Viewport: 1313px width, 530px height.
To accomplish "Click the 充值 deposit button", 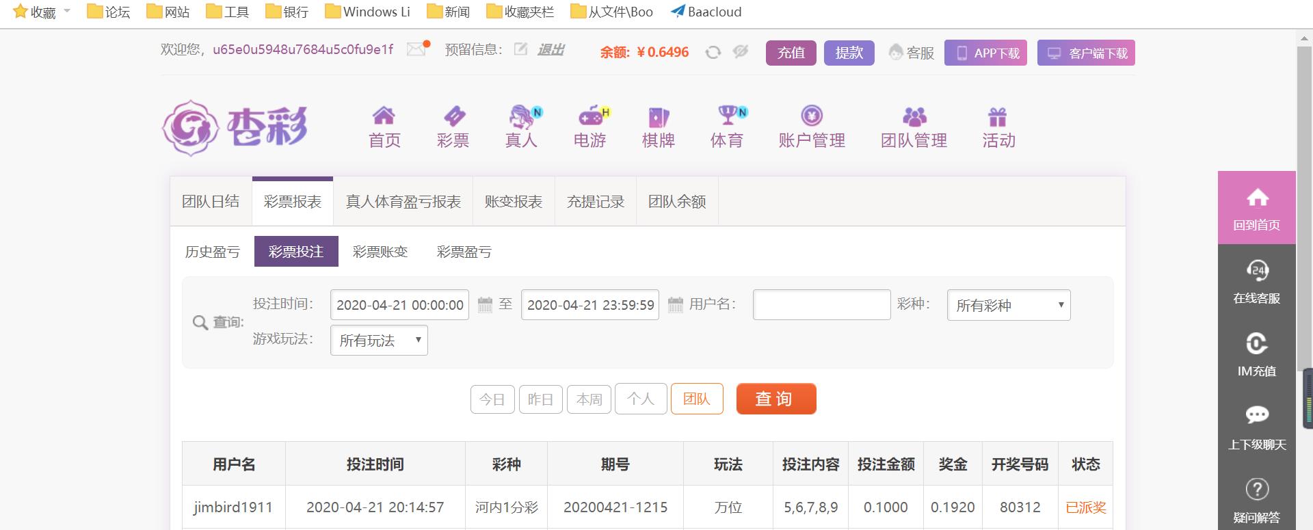I will pos(791,53).
